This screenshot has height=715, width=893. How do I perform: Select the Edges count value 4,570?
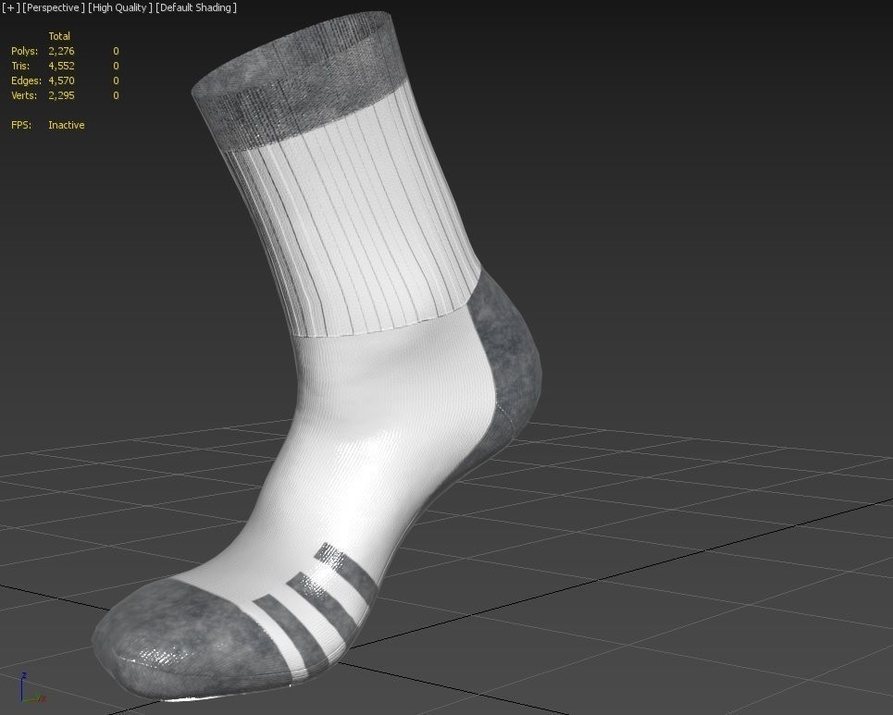point(61,80)
